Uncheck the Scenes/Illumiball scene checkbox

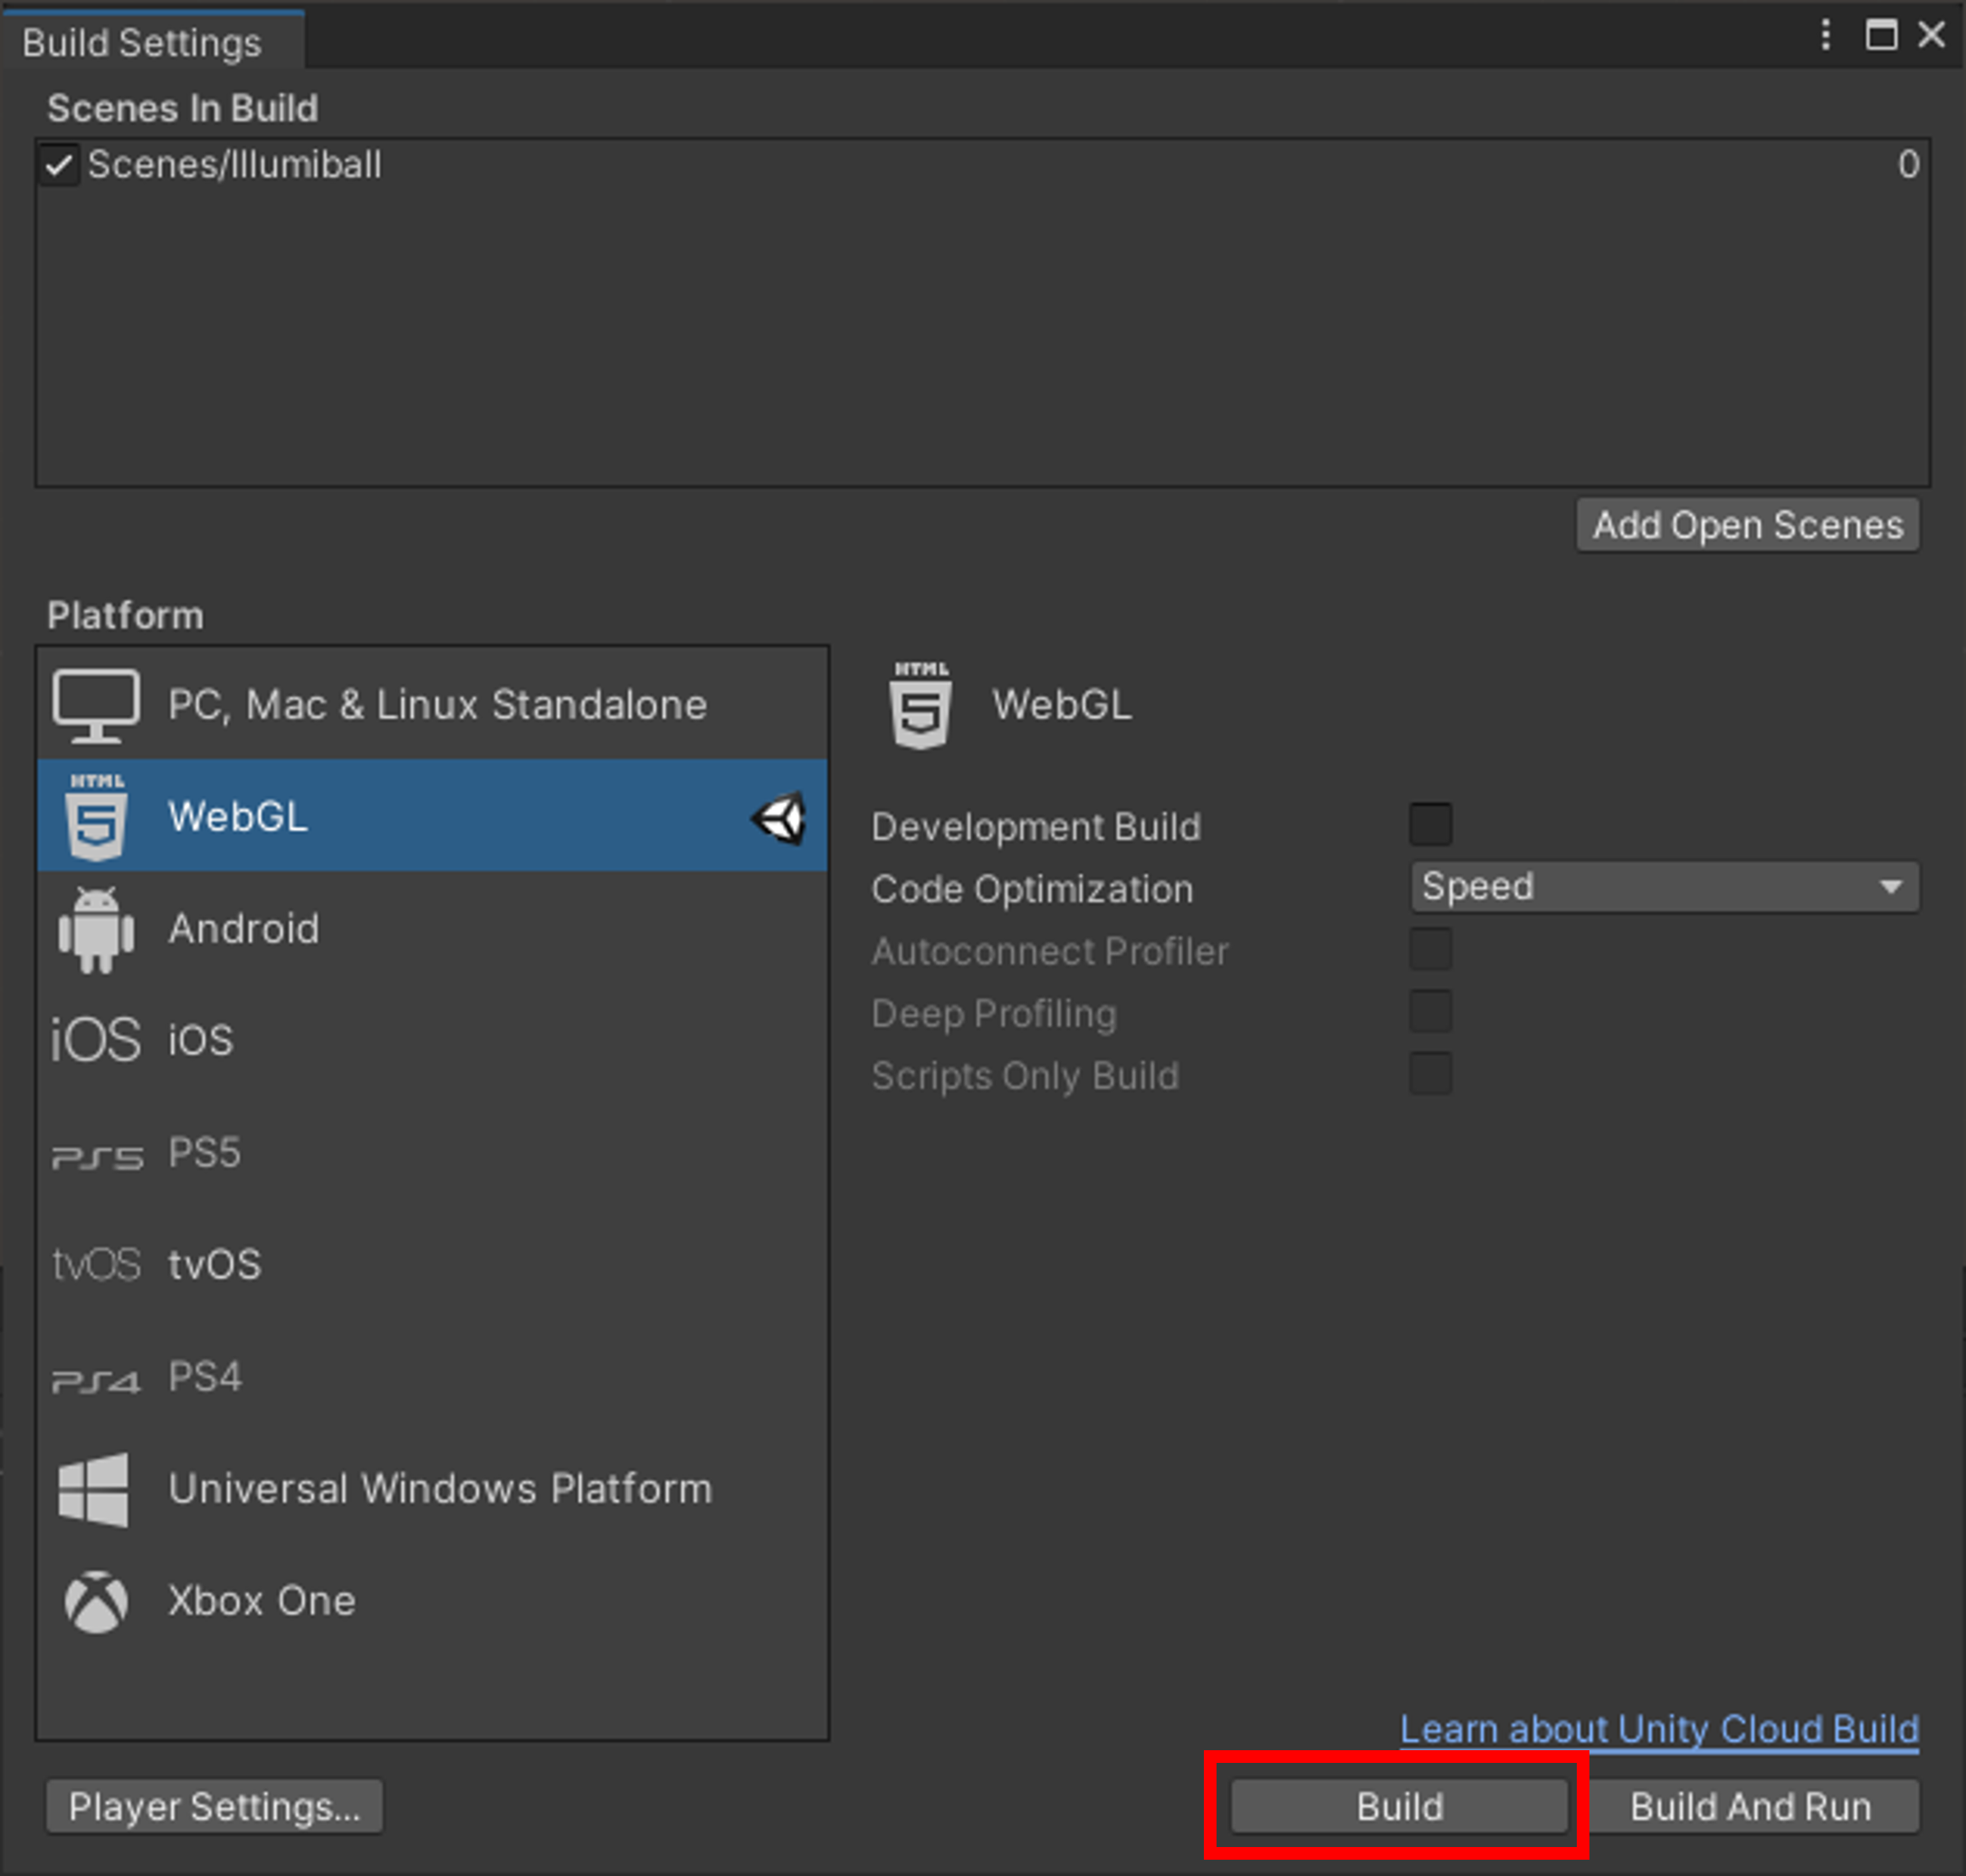click(x=59, y=165)
